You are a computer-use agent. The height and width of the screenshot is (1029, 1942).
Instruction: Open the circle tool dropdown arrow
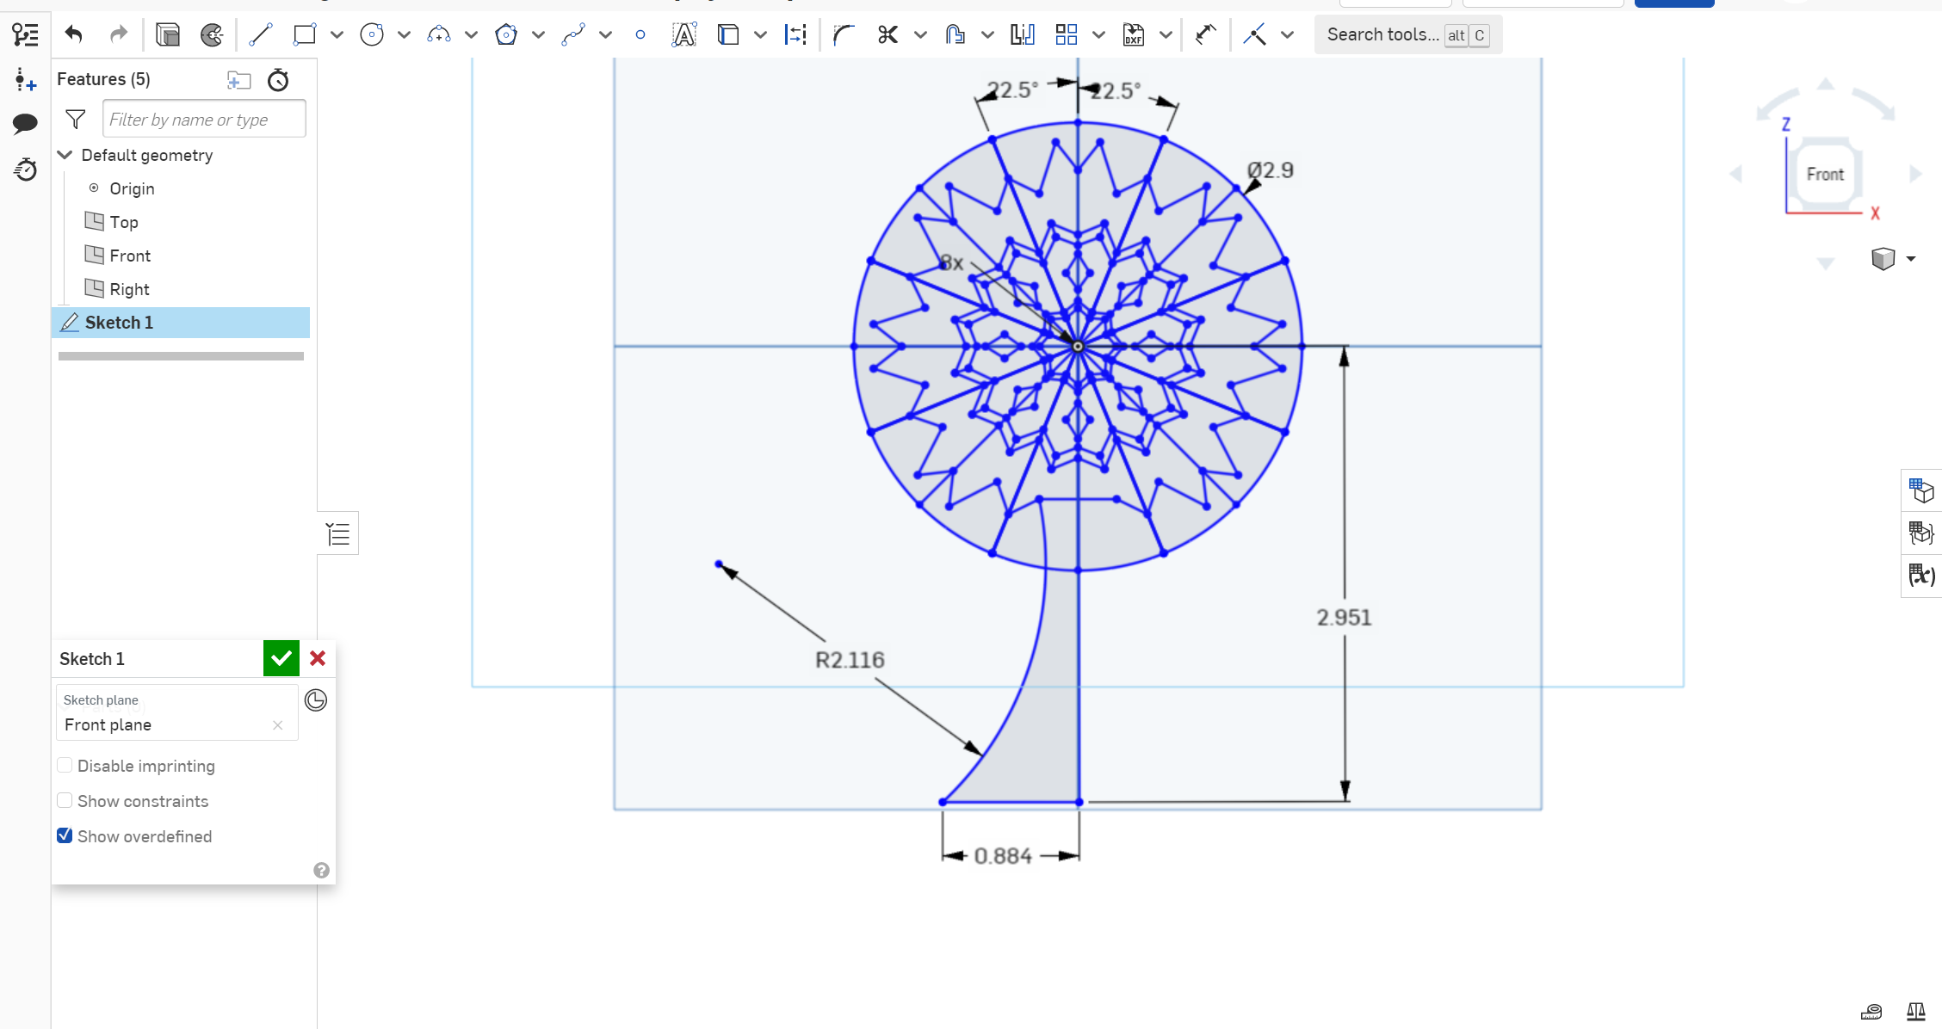pos(404,34)
